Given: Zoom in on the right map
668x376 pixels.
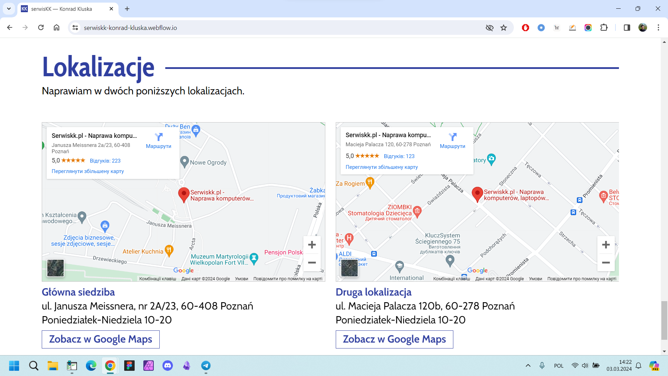Looking at the screenshot, I should pyautogui.click(x=606, y=245).
